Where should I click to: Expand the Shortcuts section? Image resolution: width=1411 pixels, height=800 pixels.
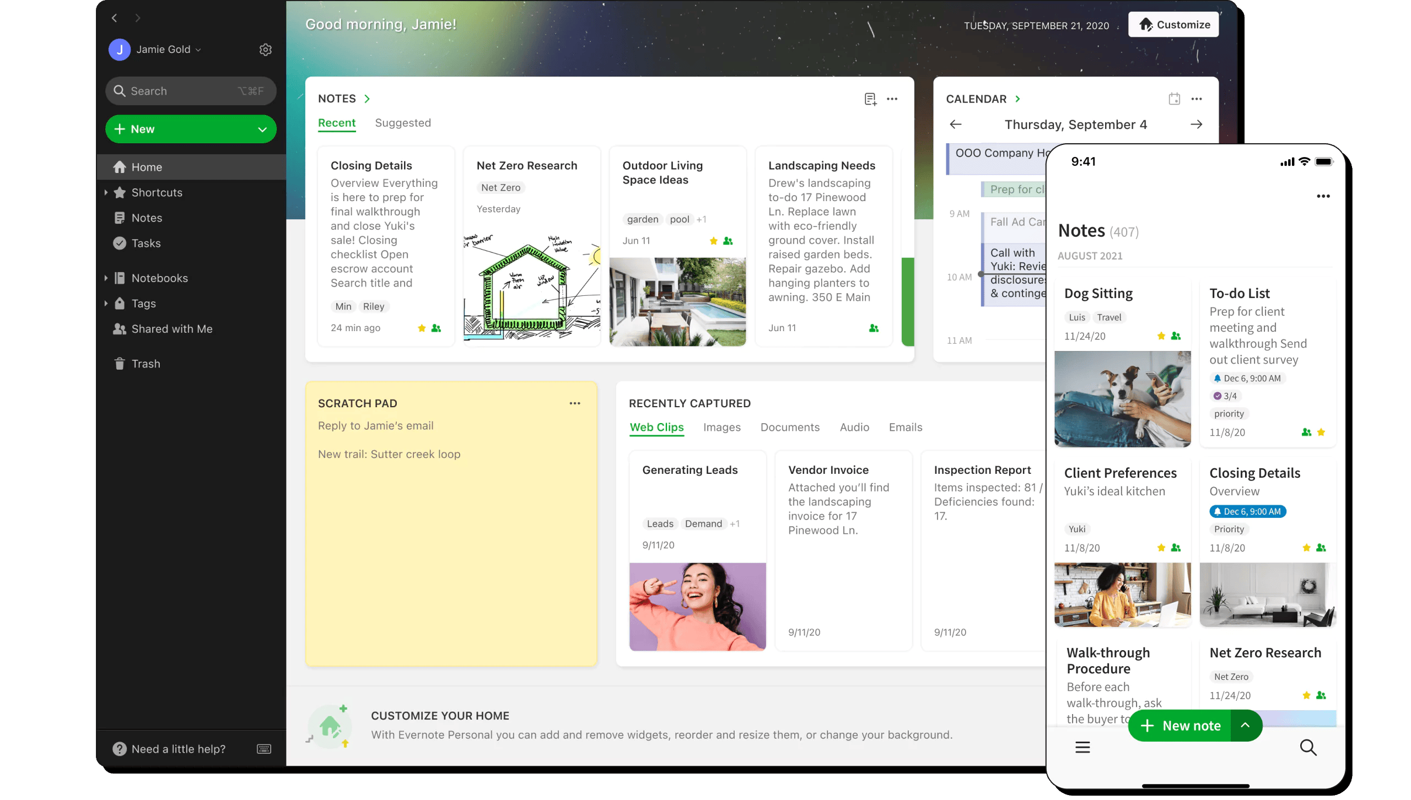coord(107,192)
